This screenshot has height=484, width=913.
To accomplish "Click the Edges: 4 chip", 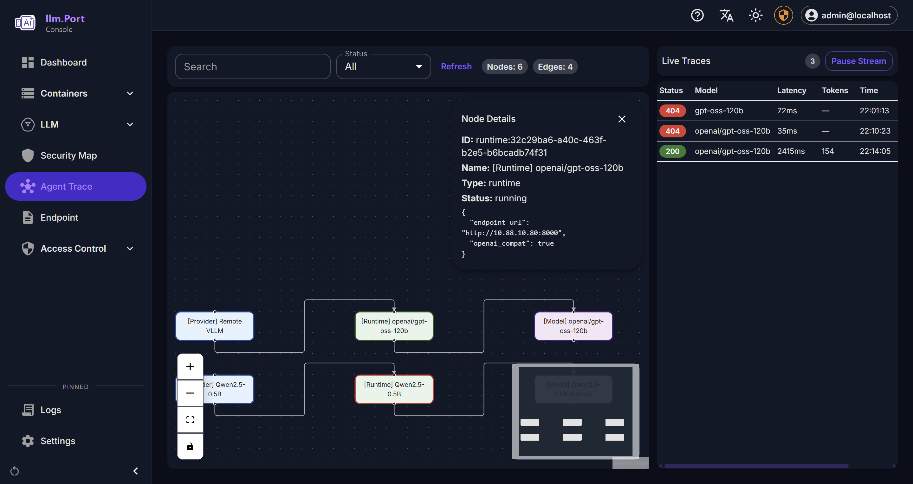I will (x=555, y=66).
